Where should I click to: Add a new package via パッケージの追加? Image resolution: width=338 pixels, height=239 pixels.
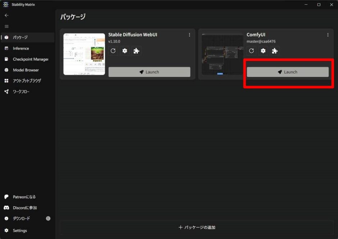coord(197,227)
